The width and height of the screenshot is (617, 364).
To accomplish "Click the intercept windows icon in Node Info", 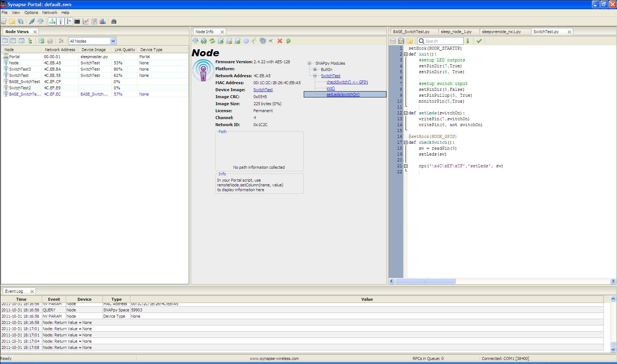I will (x=263, y=41).
